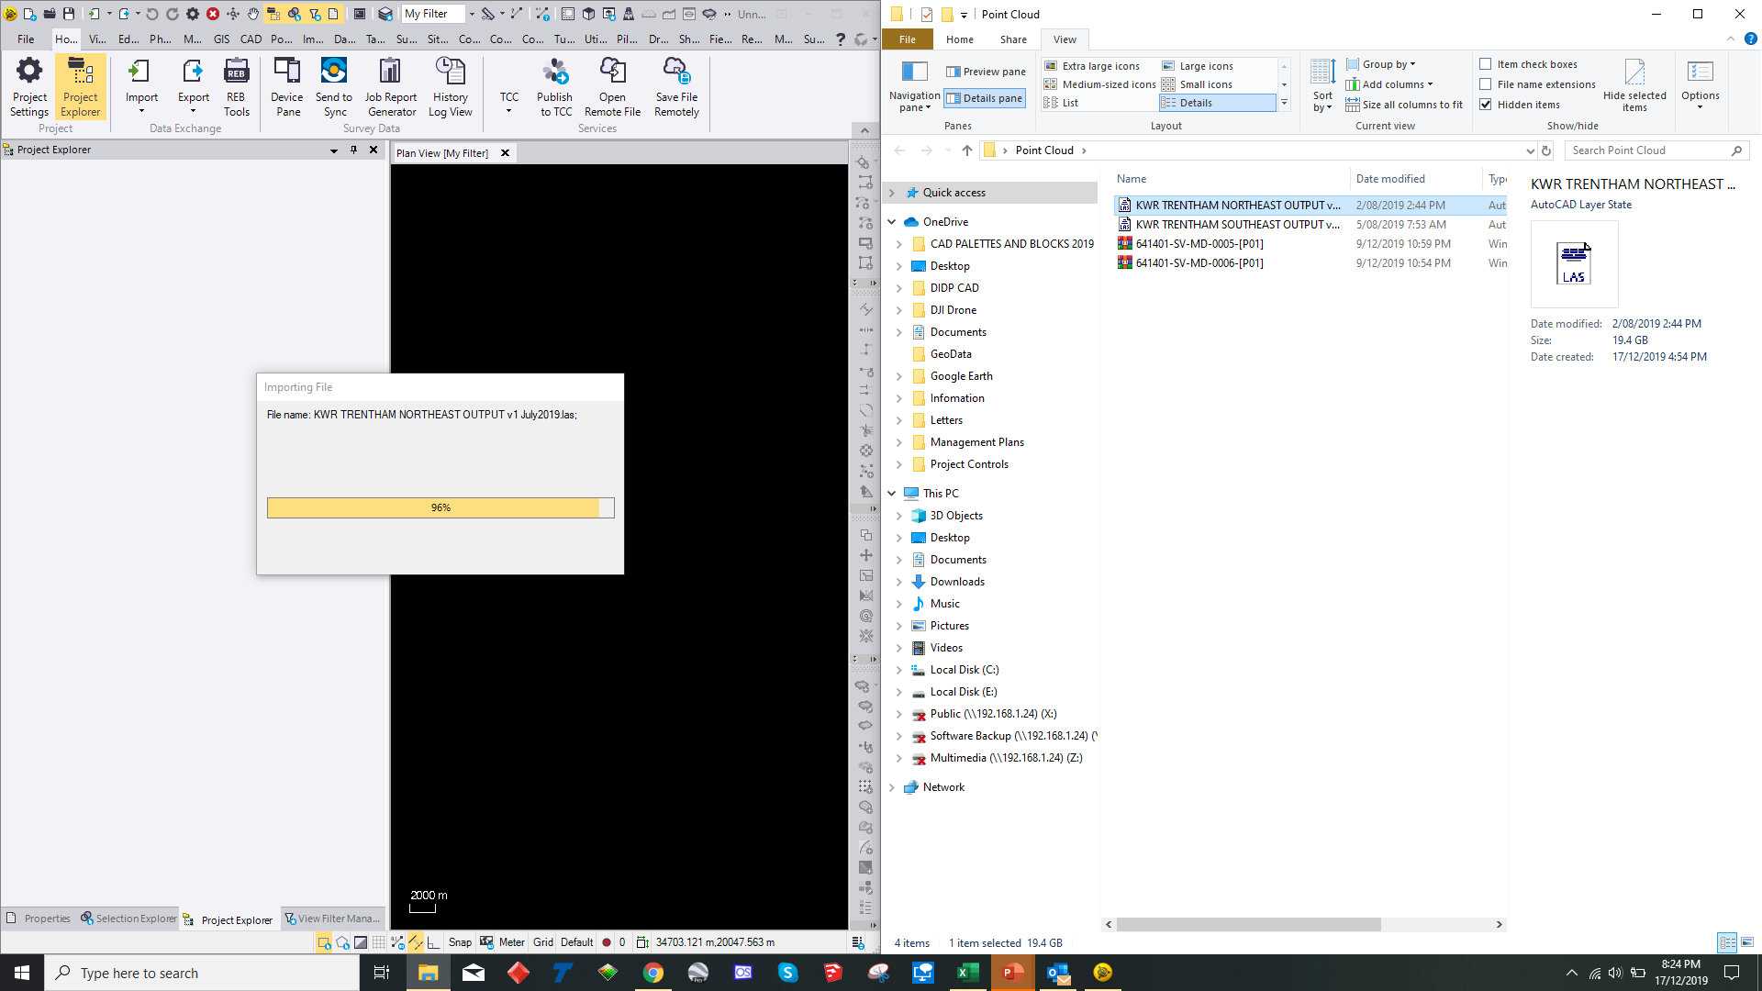
Task: Click Size all columns to fit
Action: click(1404, 105)
